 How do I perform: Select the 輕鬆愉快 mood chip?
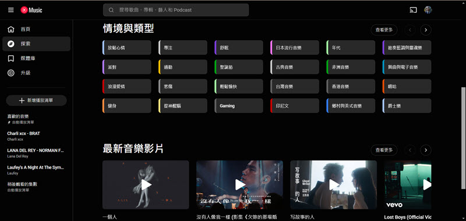tap(239, 87)
